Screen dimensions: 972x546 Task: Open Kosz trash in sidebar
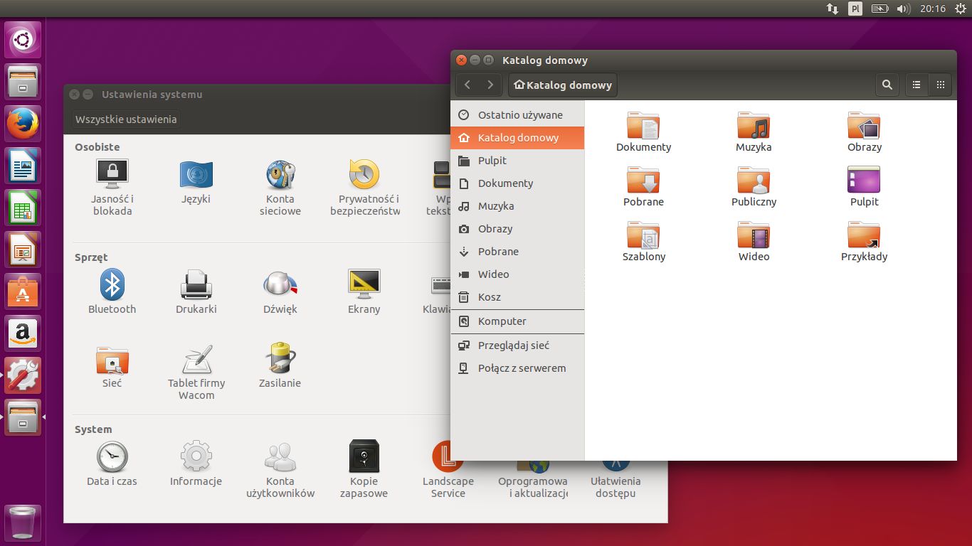517,296
